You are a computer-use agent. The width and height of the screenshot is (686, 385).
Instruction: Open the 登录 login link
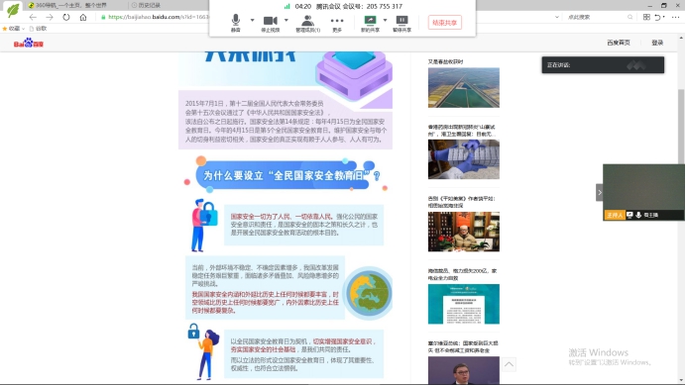tap(657, 43)
